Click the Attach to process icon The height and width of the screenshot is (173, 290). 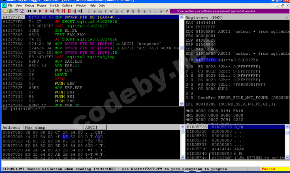pyautogui.click(x=11, y=11)
